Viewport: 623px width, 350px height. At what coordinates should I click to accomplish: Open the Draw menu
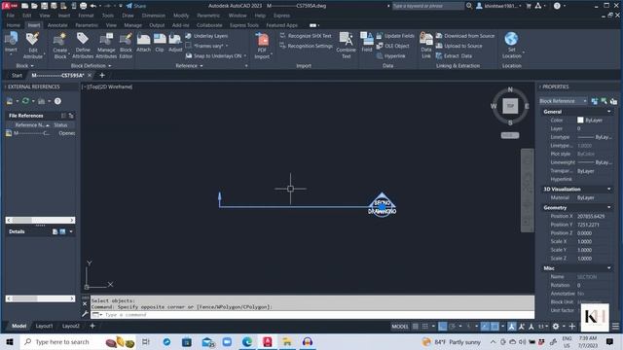pos(128,16)
